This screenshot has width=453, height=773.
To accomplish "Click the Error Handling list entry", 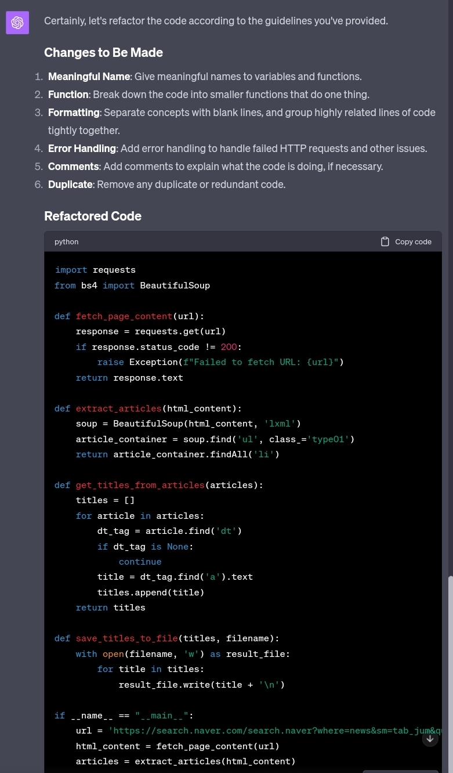I will tap(81, 148).
